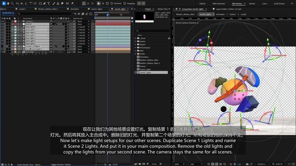
Task: Toggle Draft 3D in the viewer footer
Action: tap(277, 164)
